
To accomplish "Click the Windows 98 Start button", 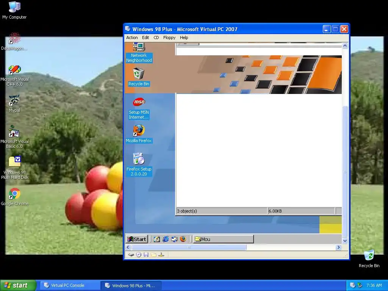I will tap(137, 239).
